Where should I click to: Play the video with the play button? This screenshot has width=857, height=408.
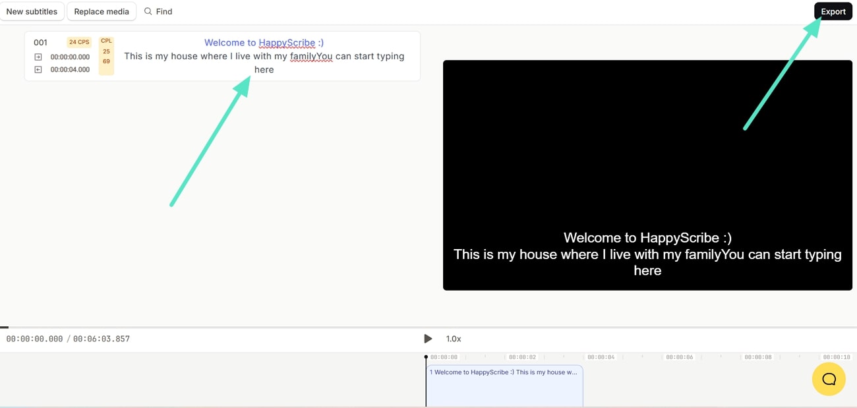tap(428, 339)
